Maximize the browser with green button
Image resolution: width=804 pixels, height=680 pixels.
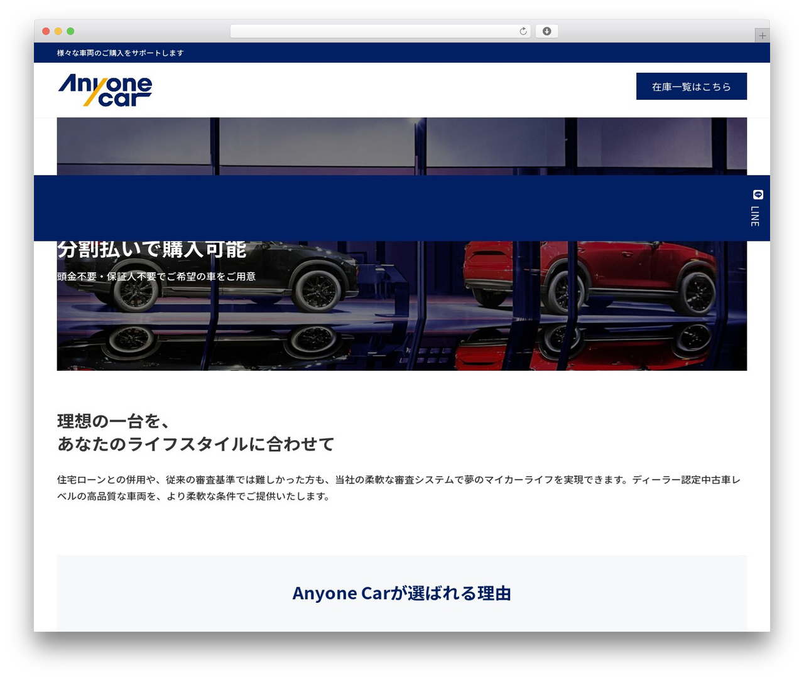[70, 31]
